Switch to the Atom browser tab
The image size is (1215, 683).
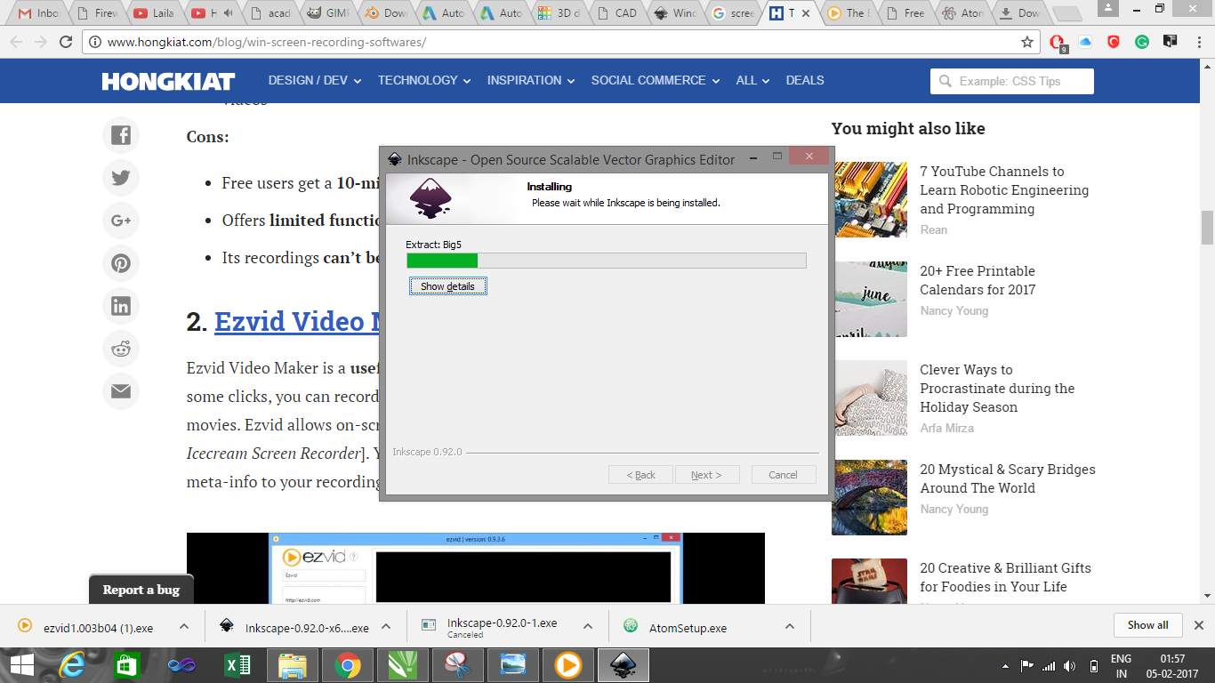(964, 13)
